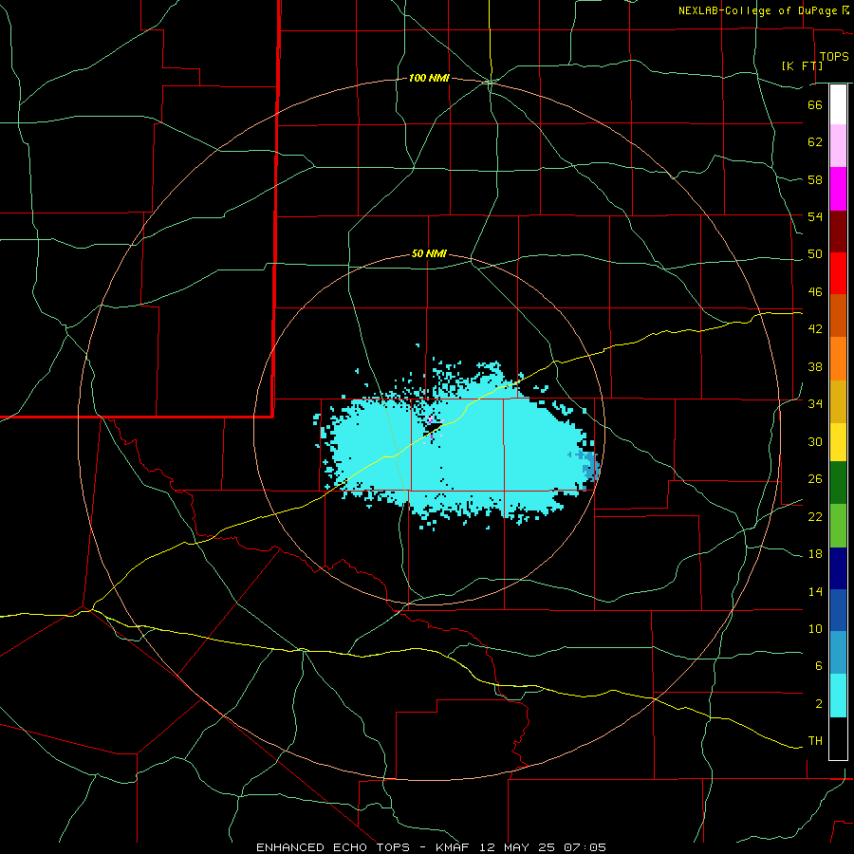Click the 22 legend value
The width and height of the screenshot is (854, 854).
(815, 516)
